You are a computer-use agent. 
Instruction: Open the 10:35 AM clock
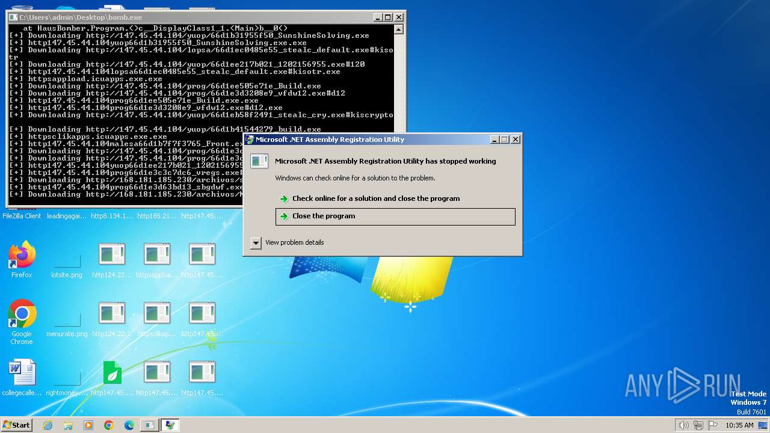click(x=739, y=425)
